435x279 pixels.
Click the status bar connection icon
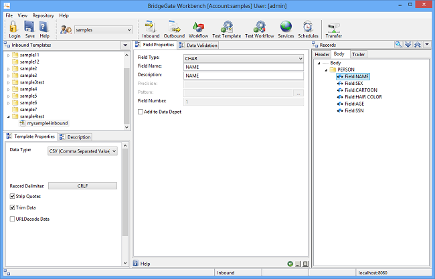(x=7, y=272)
